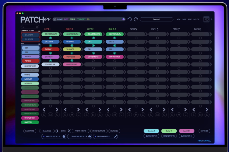
Task: Select the cyan Session 1 preset
Action: pyautogui.click(x=151, y=131)
